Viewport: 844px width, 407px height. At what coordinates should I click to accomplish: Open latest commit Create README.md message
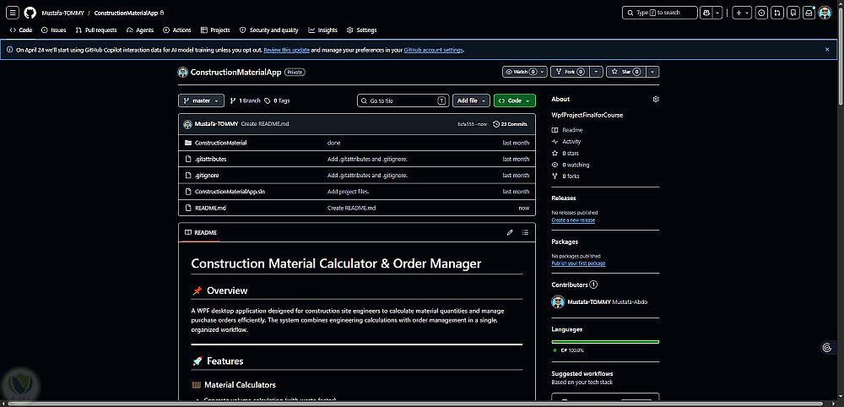(265, 124)
